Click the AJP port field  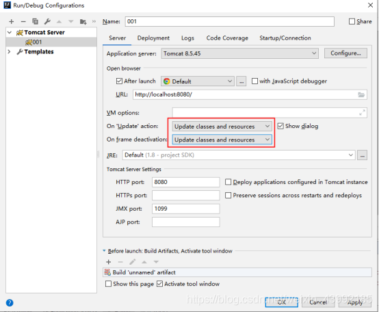(186, 222)
